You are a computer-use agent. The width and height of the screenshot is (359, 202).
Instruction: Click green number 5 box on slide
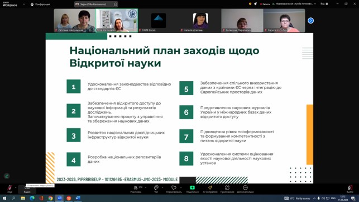(x=186, y=88)
